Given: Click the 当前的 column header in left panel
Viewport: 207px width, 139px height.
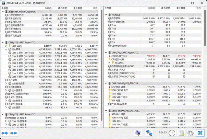Looking at the screenshot, I should click(x=48, y=8).
